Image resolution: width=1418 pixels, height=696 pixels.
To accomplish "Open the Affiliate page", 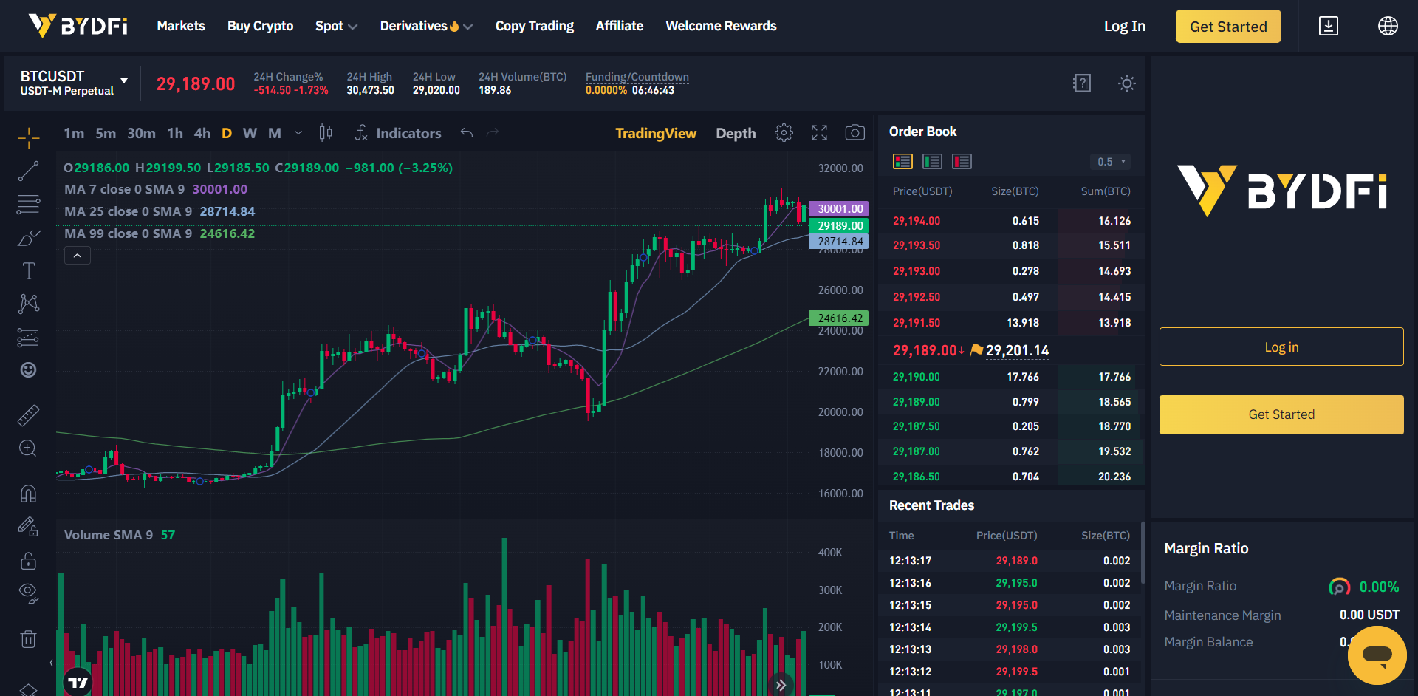I will click(x=620, y=26).
